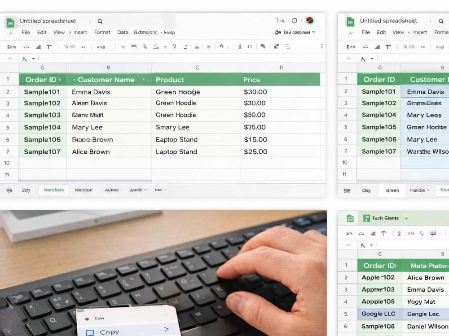Screen dimensions: 449x336
Task: Click the three-dot overflow icon in left toolbar
Action: 321,46
